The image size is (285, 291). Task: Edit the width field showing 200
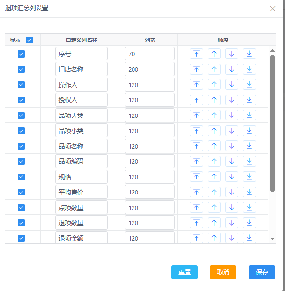[150, 69]
